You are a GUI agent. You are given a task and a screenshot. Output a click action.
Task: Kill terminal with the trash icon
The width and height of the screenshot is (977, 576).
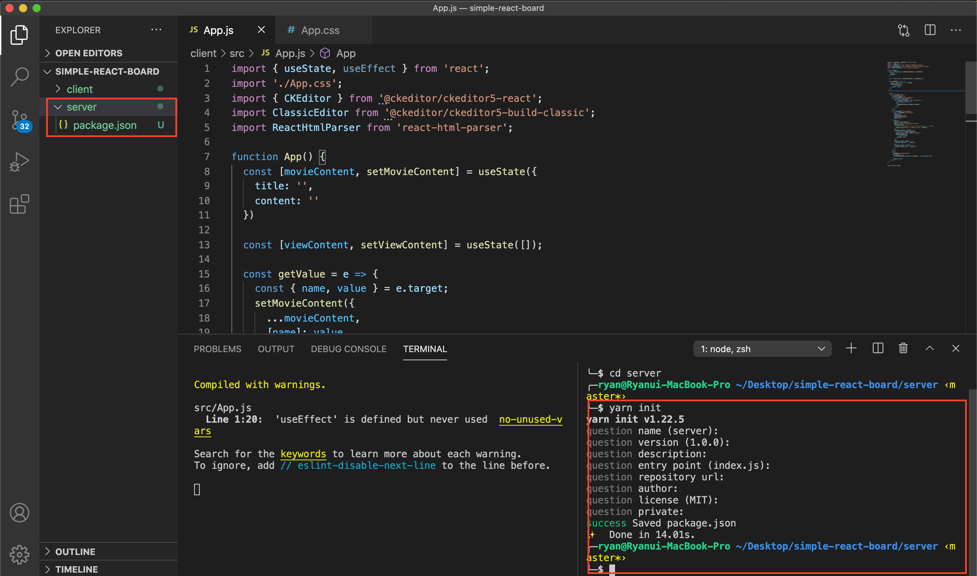click(x=903, y=348)
